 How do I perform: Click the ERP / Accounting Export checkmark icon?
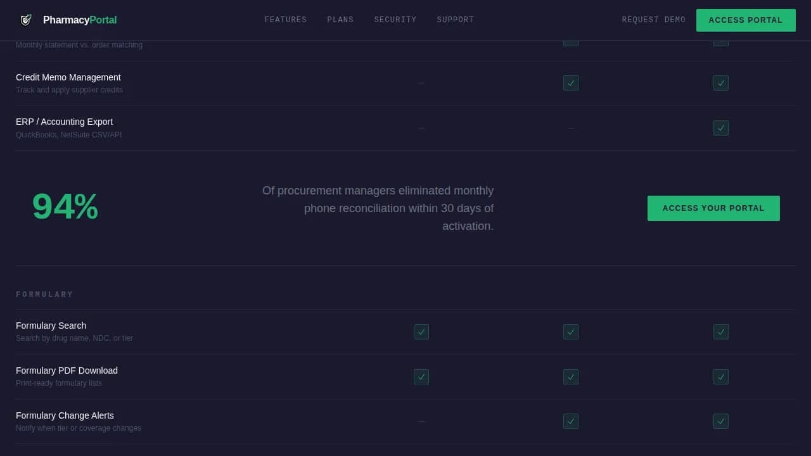pyautogui.click(x=720, y=128)
